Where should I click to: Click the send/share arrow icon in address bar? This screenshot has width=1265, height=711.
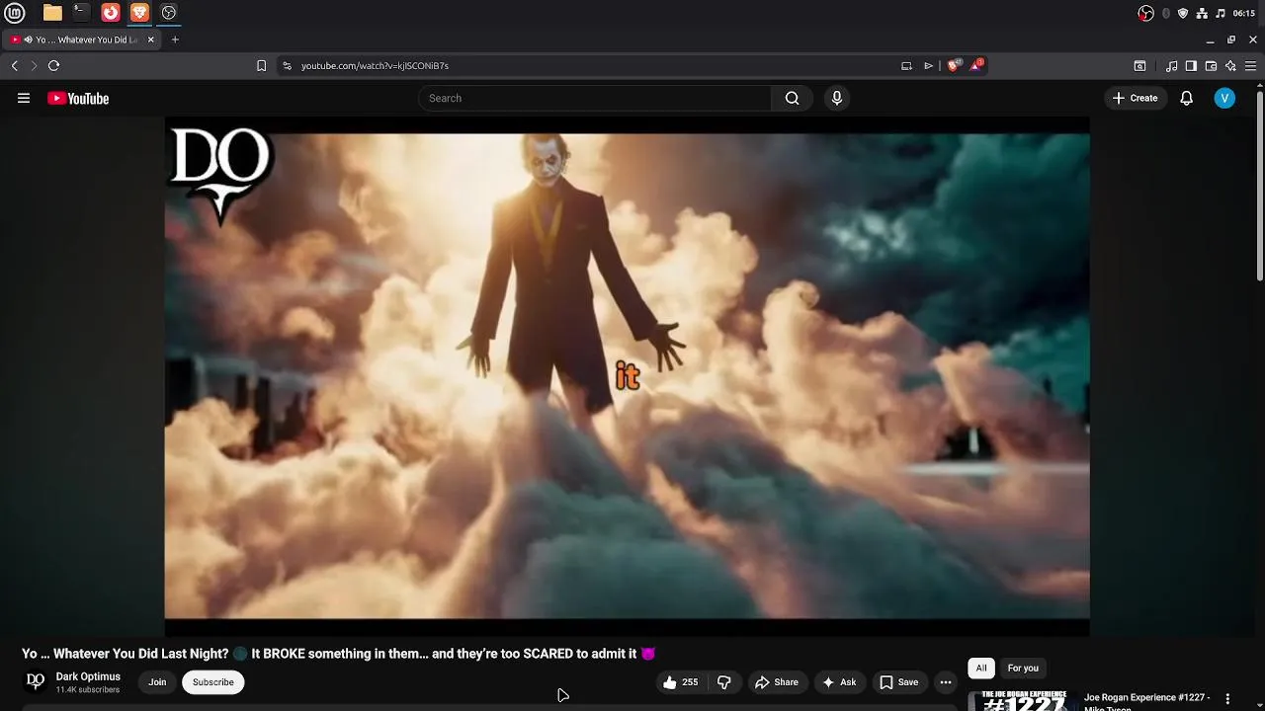[x=928, y=65]
